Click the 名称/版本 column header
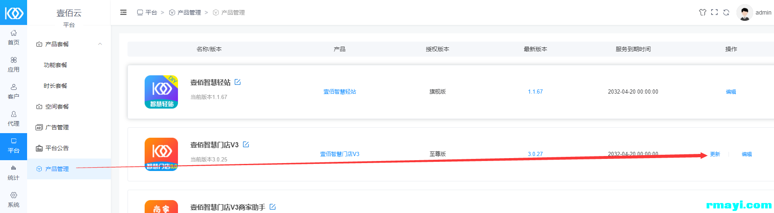Viewport: 774px width, 213px height. click(x=209, y=49)
